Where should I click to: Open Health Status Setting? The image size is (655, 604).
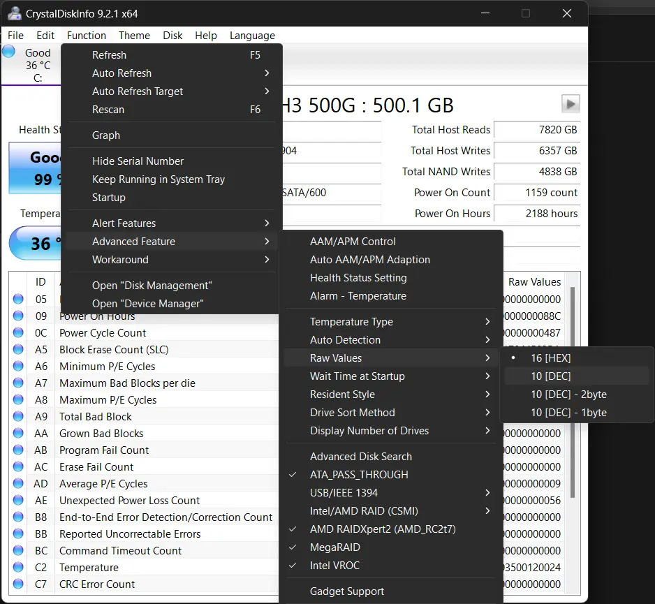(390, 278)
